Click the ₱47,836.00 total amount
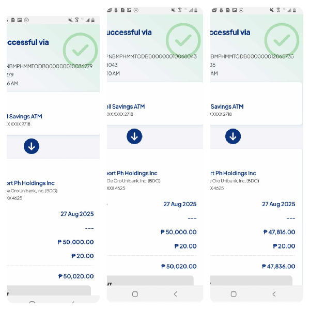The image size is (310, 310). click(x=278, y=266)
